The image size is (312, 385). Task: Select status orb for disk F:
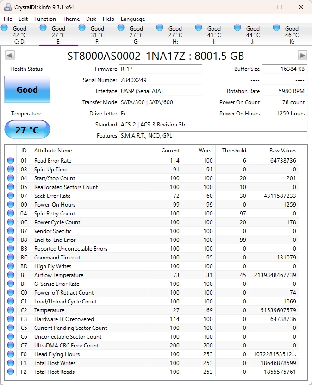(x=82, y=27)
